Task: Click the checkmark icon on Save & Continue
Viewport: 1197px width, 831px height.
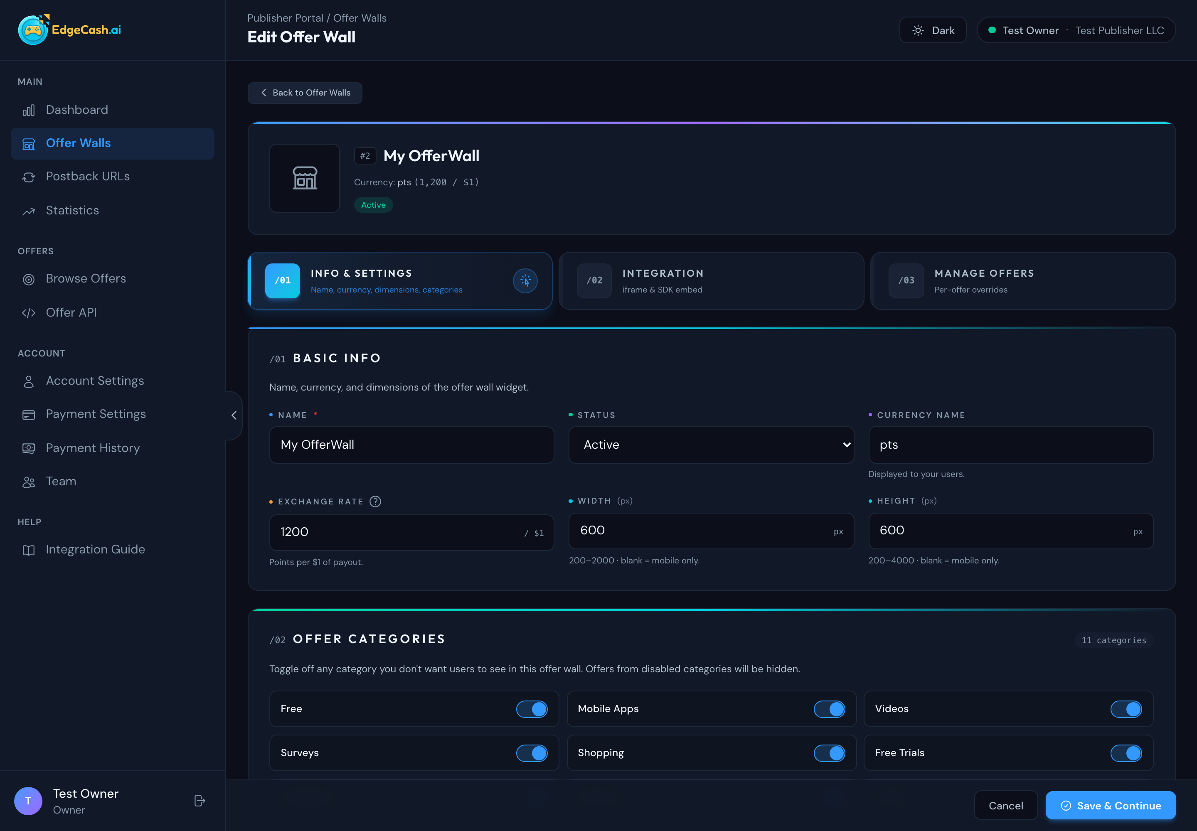Action: [x=1066, y=806]
